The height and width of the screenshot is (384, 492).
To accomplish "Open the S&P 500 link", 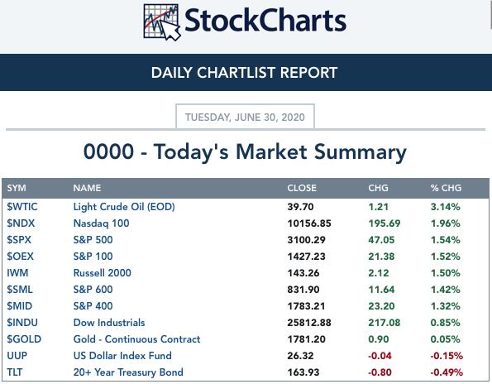I will (x=93, y=240).
